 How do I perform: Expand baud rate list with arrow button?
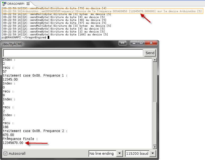pyautogui.click(x=153, y=153)
